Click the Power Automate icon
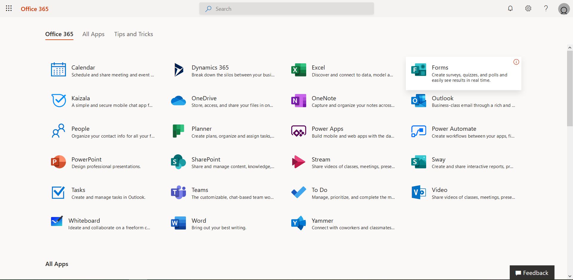This screenshot has width=573, height=280. tap(419, 131)
